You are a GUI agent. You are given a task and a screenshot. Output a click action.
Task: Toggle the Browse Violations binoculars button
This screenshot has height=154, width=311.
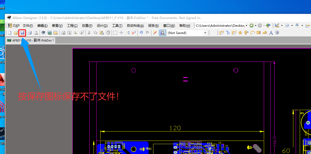pyautogui.click(x=162, y=33)
